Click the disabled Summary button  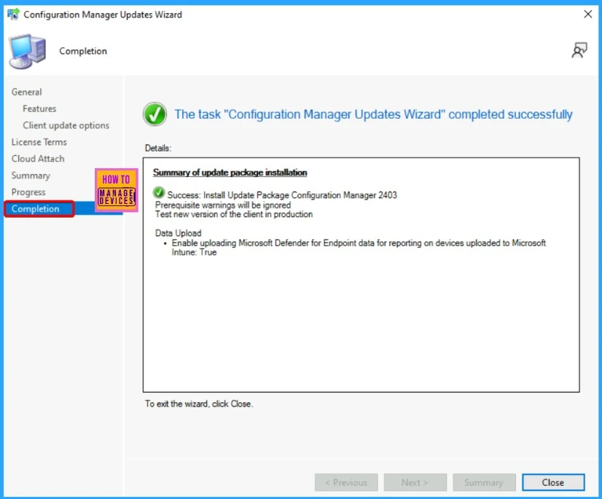click(x=484, y=482)
